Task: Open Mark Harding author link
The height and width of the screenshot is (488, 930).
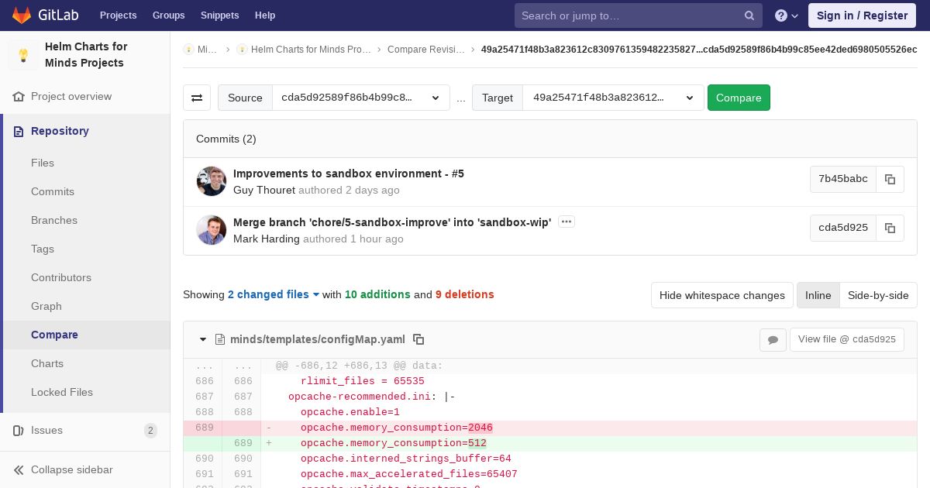Action: (x=267, y=239)
